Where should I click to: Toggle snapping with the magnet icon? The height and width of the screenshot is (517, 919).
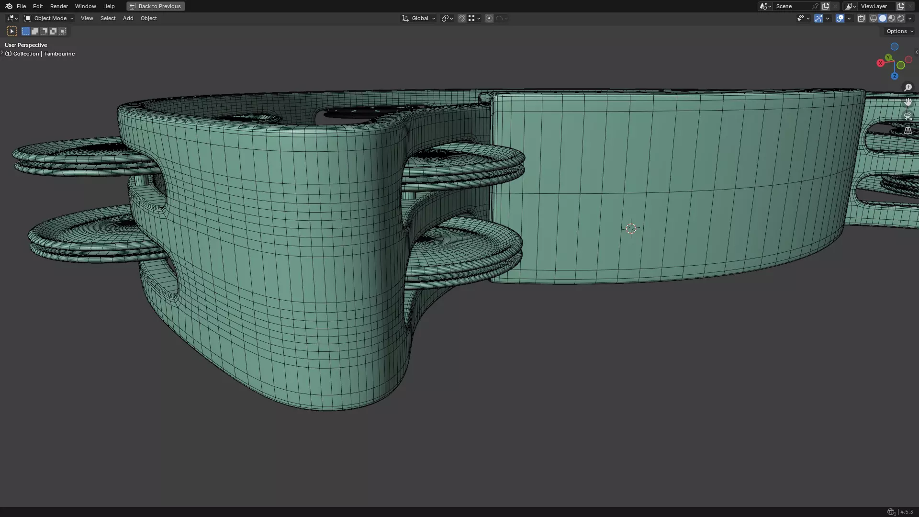[461, 18]
